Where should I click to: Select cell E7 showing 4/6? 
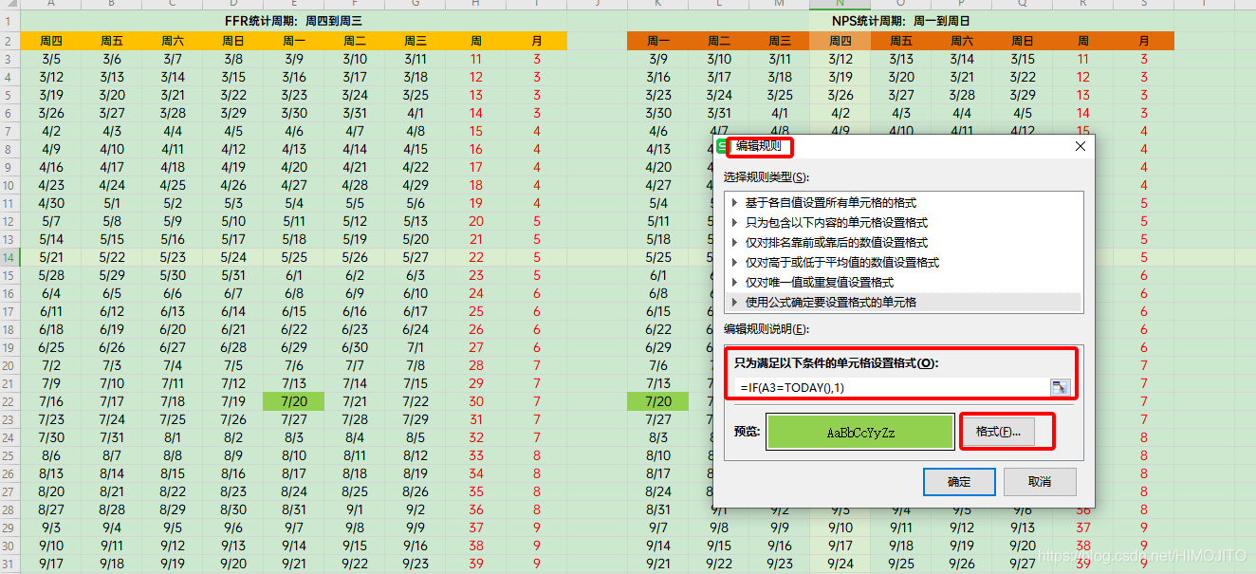(x=294, y=131)
